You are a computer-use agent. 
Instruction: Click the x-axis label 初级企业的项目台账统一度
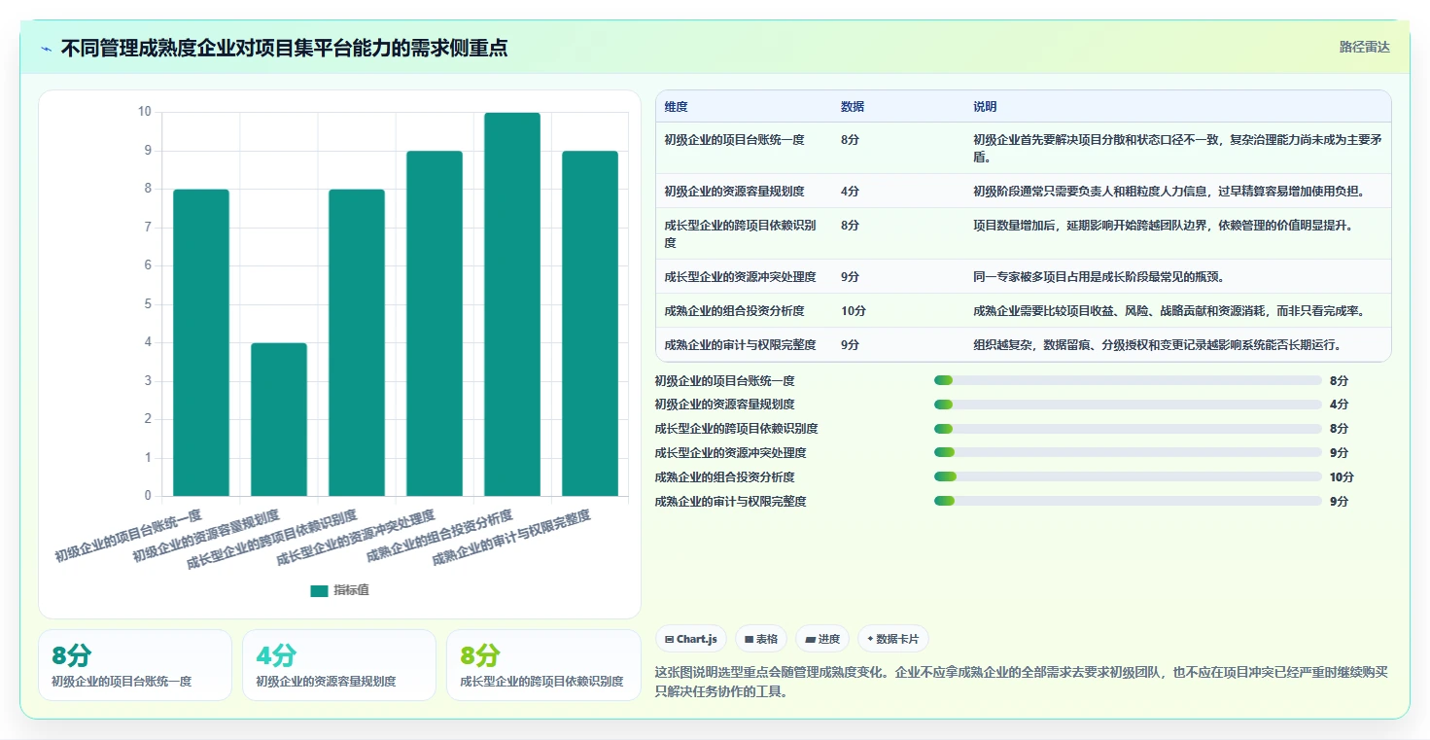click(x=128, y=536)
